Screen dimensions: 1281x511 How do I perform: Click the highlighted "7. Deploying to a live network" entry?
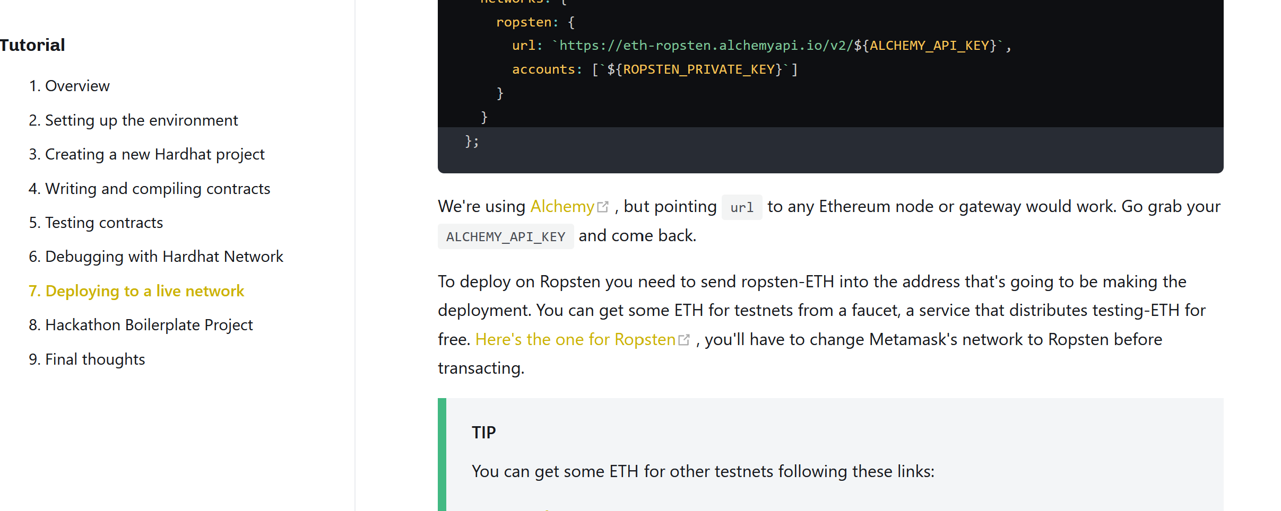coord(136,290)
